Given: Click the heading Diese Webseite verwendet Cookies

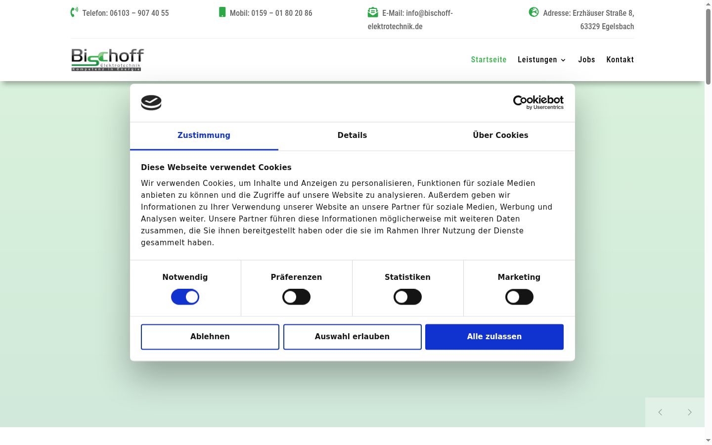Looking at the screenshot, I should [x=216, y=168].
